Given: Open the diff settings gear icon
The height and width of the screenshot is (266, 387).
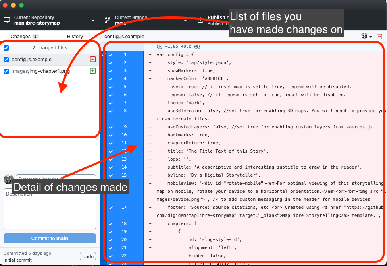Looking at the screenshot, I should click(x=364, y=36).
